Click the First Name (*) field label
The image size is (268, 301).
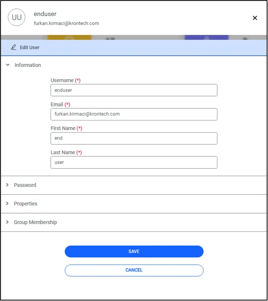coord(66,128)
